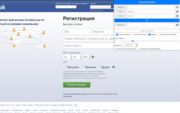
Task: Enable Сохранить основной пароль checkbox
Action: pyautogui.click(x=115, y=49)
